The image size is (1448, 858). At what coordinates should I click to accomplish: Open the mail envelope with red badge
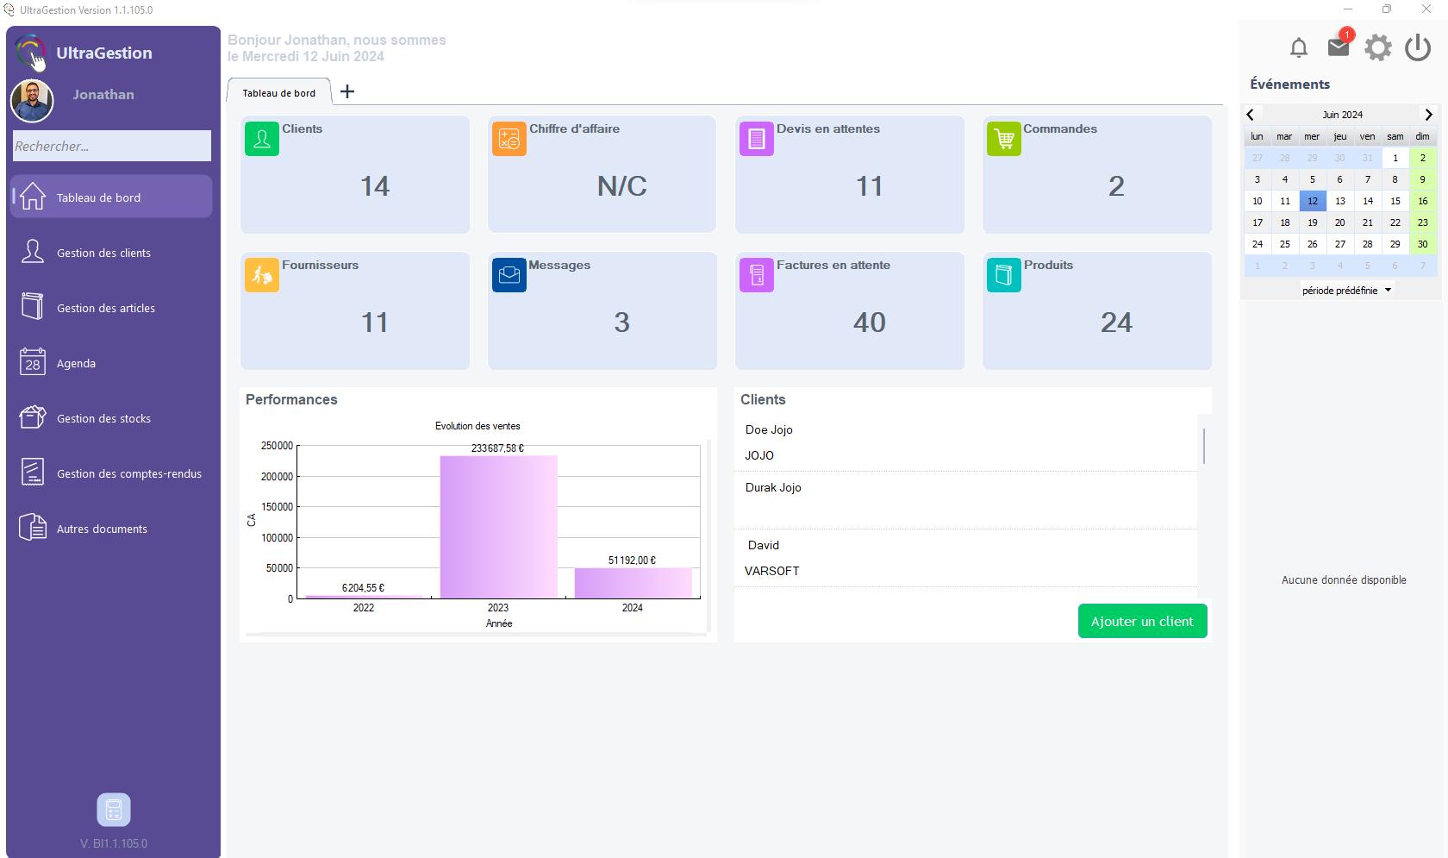[1340, 45]
